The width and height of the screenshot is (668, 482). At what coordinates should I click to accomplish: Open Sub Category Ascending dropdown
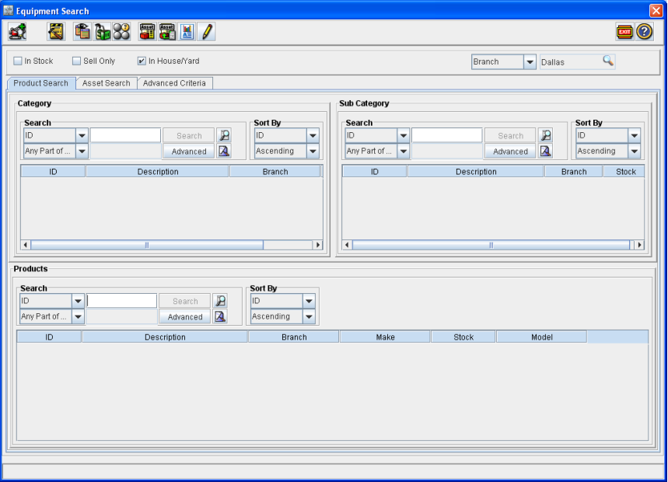(x=635, y=151)
